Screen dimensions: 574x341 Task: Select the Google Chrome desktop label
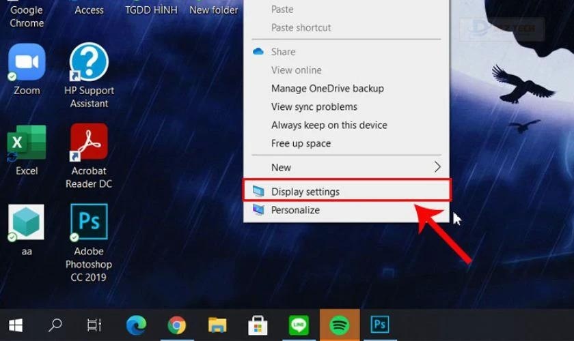tap(27, 16)
